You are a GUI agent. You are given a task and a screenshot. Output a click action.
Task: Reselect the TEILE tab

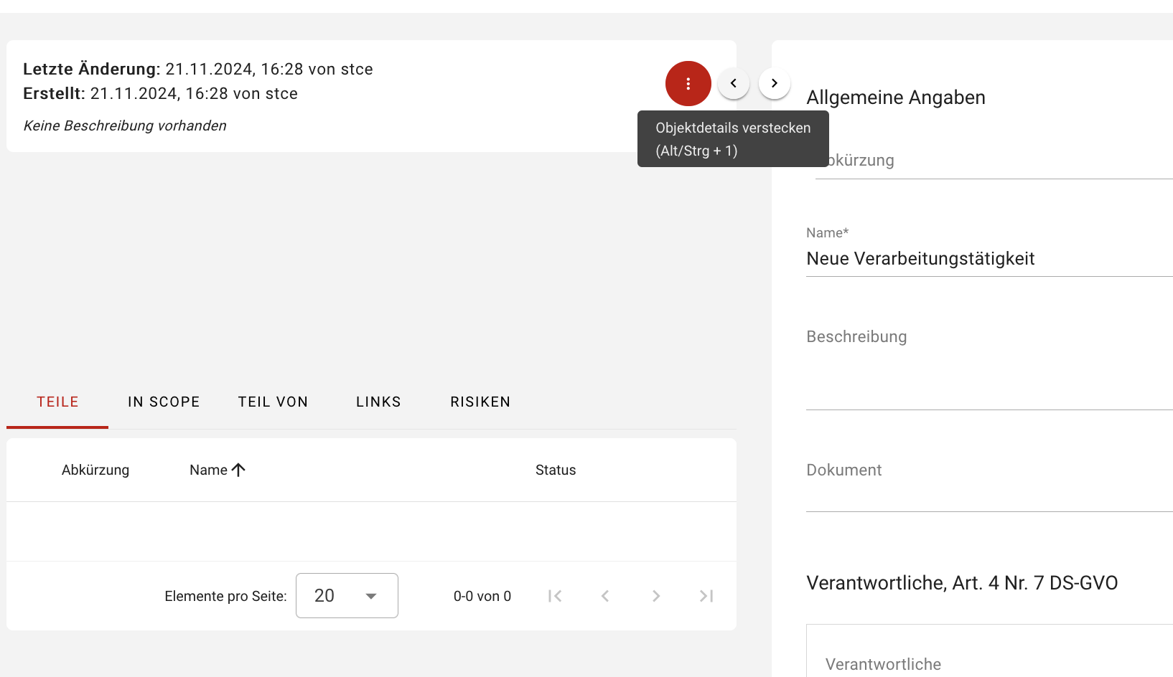point(57,402)
